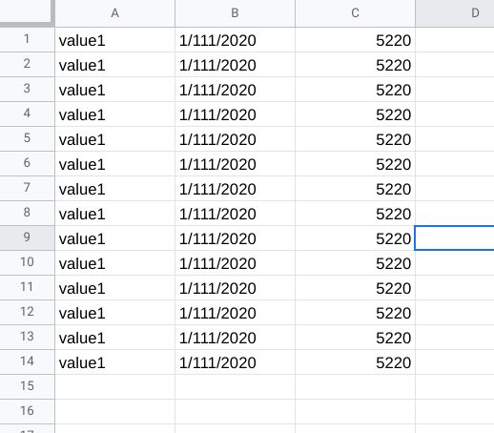Select row 4 header
The width and height of the screenshot is (494, 433).
coord(27,113)
